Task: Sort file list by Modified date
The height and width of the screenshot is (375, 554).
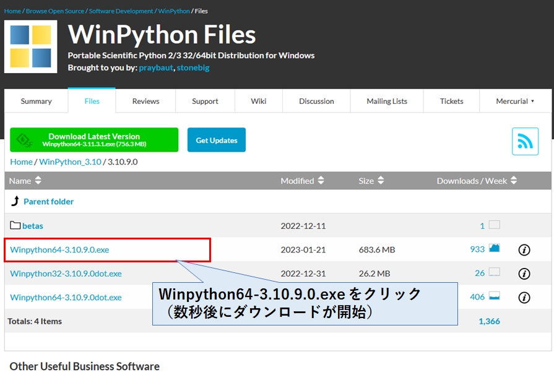Action: coord(302,181)
